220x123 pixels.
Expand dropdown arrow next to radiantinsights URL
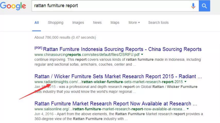(185, 82)
